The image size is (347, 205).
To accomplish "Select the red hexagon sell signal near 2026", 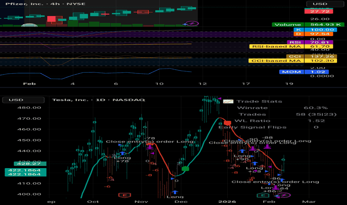I will coord(227,123).
